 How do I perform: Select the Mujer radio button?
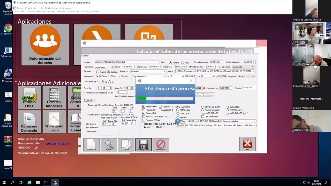click(x=183, y=63)
